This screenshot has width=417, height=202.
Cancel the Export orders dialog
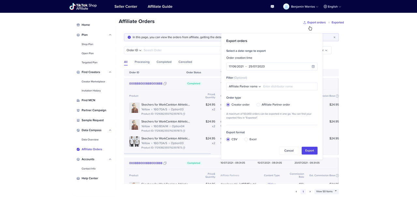(x=289, y=151)
